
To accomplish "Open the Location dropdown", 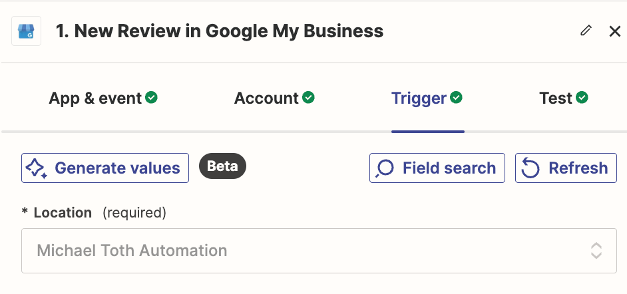I will tap(319, 251).
